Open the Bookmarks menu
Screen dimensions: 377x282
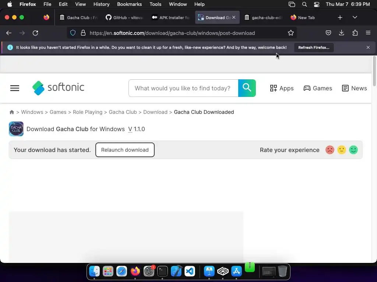129,4
